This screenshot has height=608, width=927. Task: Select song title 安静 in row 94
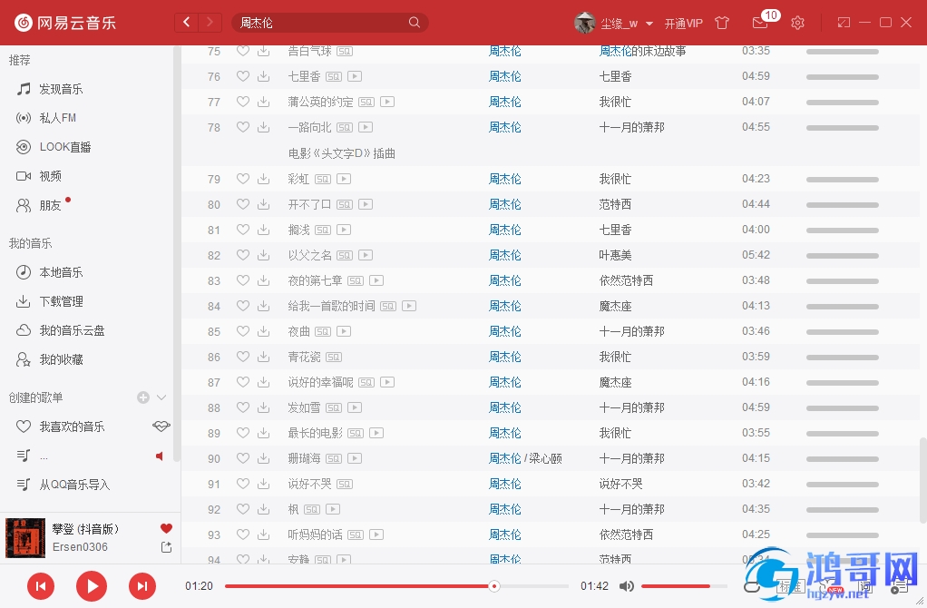[x=298, y=559]
